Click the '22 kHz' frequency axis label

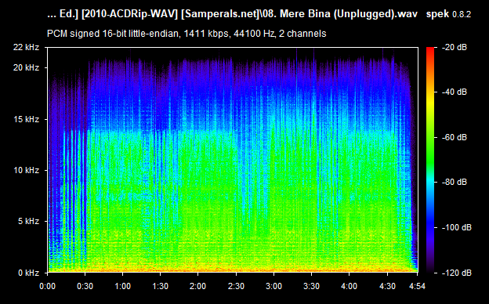pyautogui.click(x=26, y=47)
